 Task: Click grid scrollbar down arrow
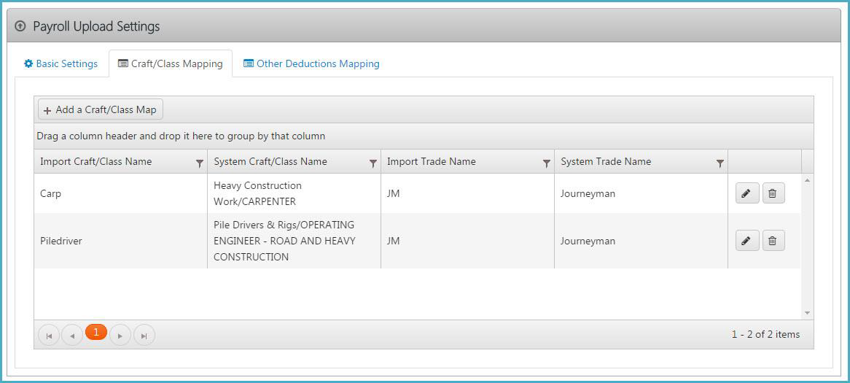[807, 313]
